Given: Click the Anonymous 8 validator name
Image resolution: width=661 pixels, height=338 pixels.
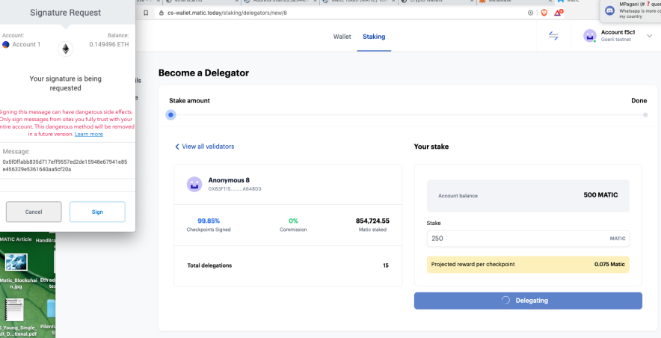Looking at the screenshot, I should [229, 180].
